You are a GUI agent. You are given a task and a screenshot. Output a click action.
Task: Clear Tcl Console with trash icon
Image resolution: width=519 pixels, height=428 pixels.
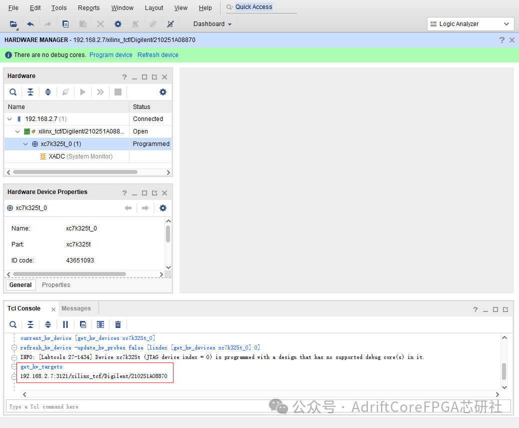118,324
